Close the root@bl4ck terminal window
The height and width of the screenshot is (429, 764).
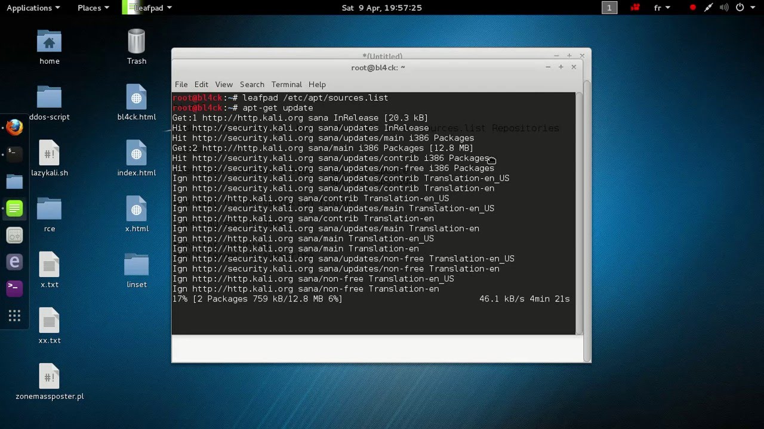coord(574,67)
